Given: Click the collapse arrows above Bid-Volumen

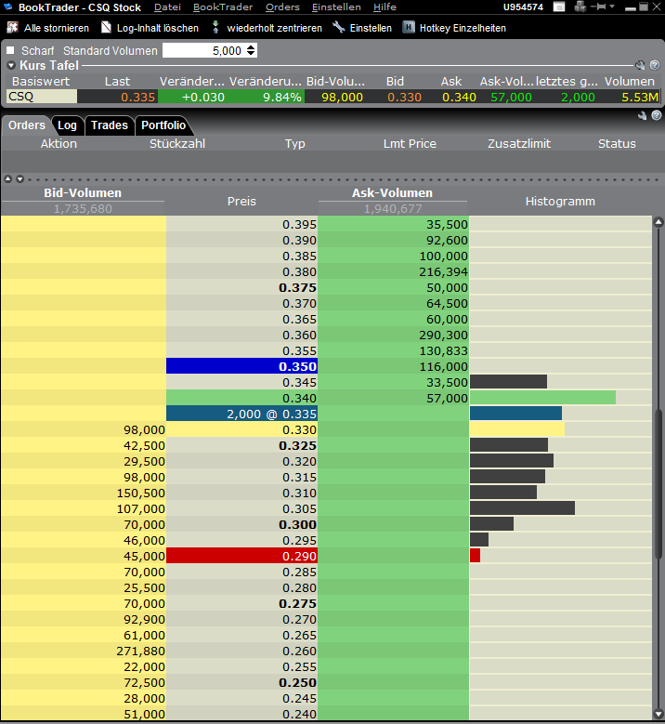Looking at the screenshot, I should point(12,178).
